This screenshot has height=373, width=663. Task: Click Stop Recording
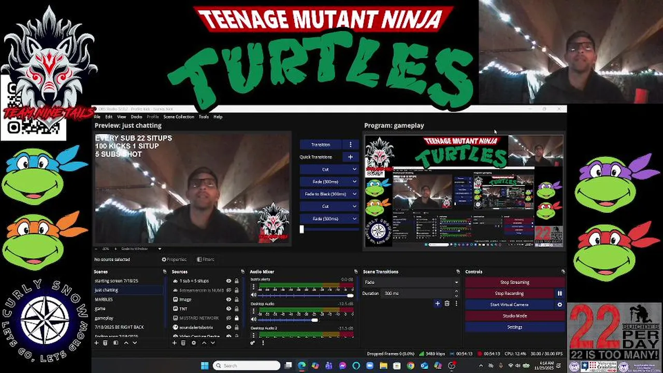coord(509,293)
